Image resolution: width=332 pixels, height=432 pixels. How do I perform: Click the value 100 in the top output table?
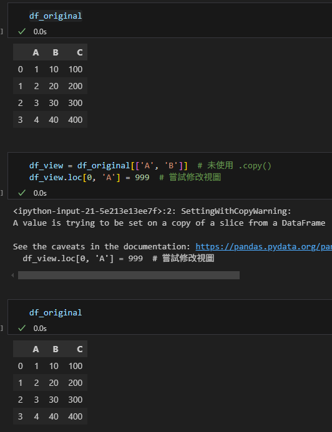click(x=76, y=69)
